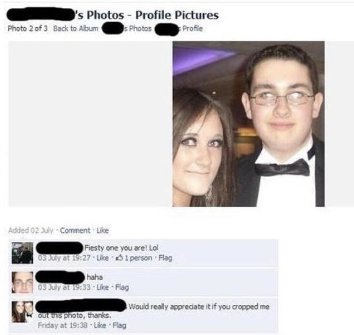Flag the 'haha' comment
Image resolution: width=354 pixels, height=335 pixels.
point(122,287)
